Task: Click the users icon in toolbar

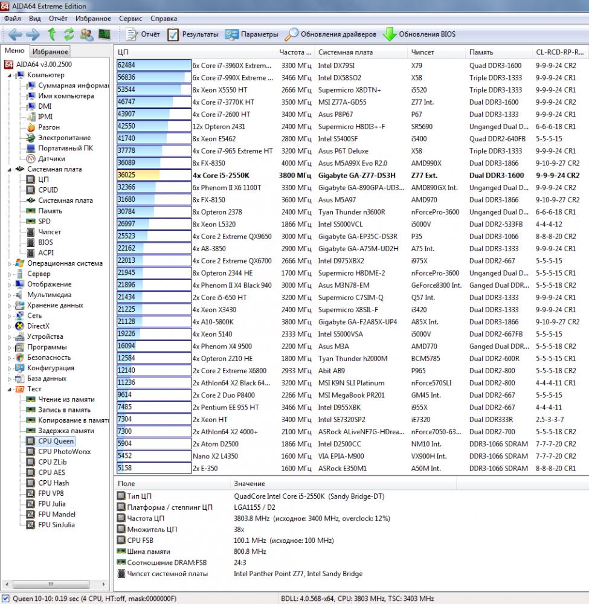Action: tap(86, 34)
